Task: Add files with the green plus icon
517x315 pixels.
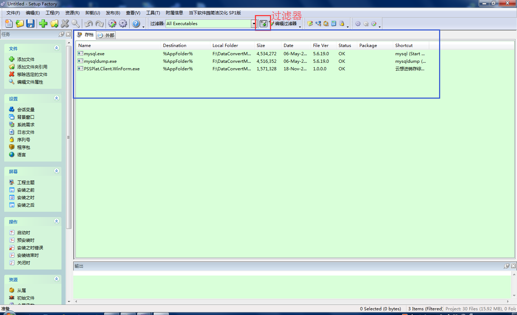Action: coord(43,24)
